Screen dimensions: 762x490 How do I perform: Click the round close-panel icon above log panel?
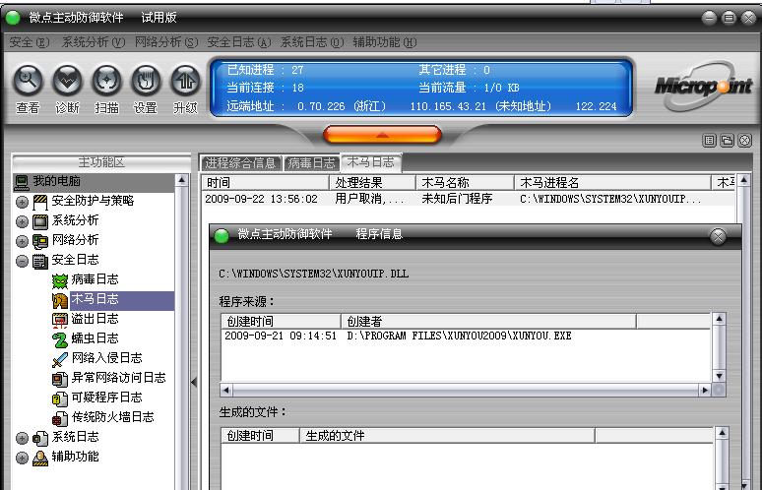(744, 141)
